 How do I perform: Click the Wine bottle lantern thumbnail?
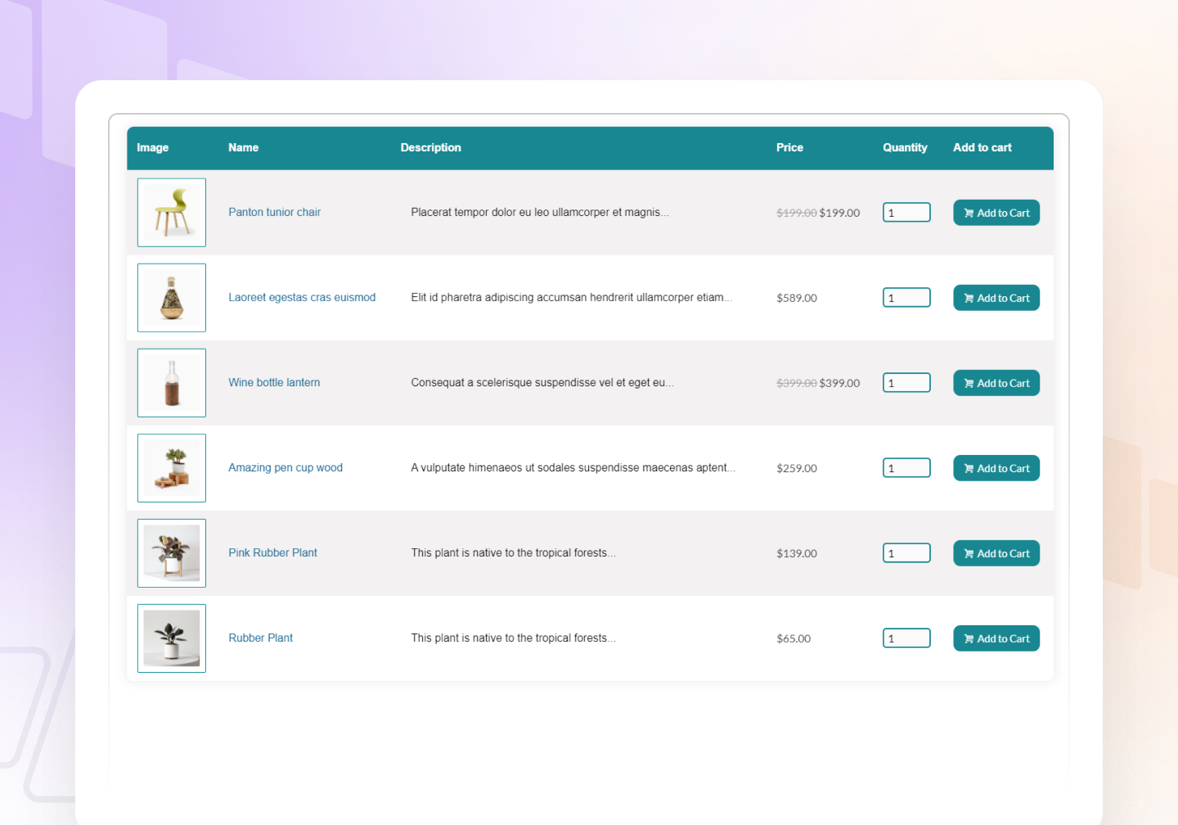tap(172, 383)
